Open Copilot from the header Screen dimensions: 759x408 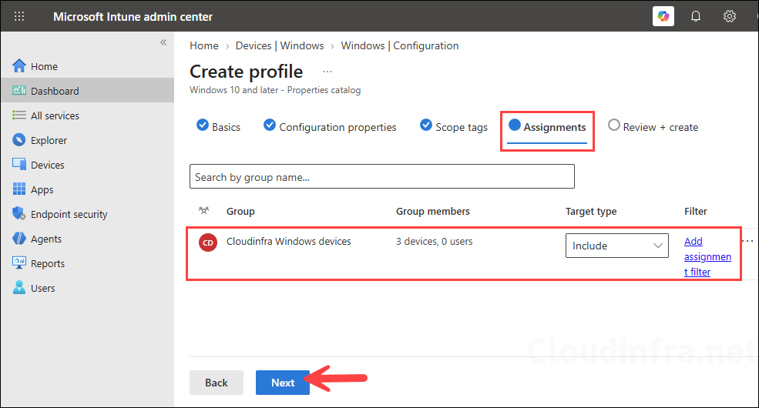tap(663, 16)
